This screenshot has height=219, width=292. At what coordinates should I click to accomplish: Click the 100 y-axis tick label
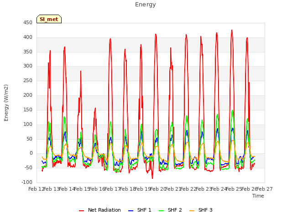[28, 124]
